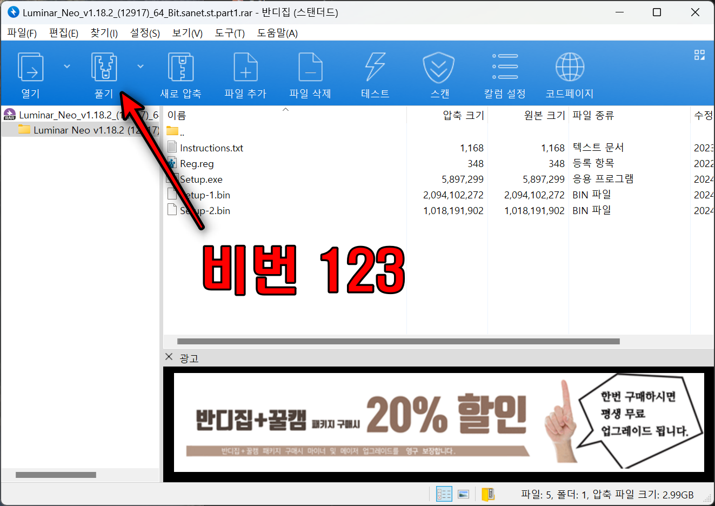Image resolution: width=715 pixels, height=506 pixels.
Task: Sort by 파일 종류 column header
Action: pyautogui.click(x=593, y=115)
